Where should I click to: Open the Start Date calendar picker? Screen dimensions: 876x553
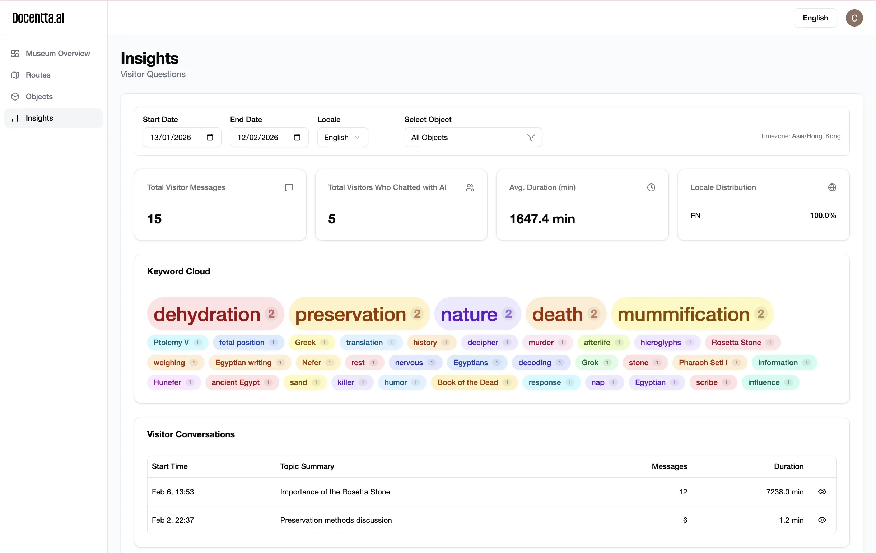(209, 137)
